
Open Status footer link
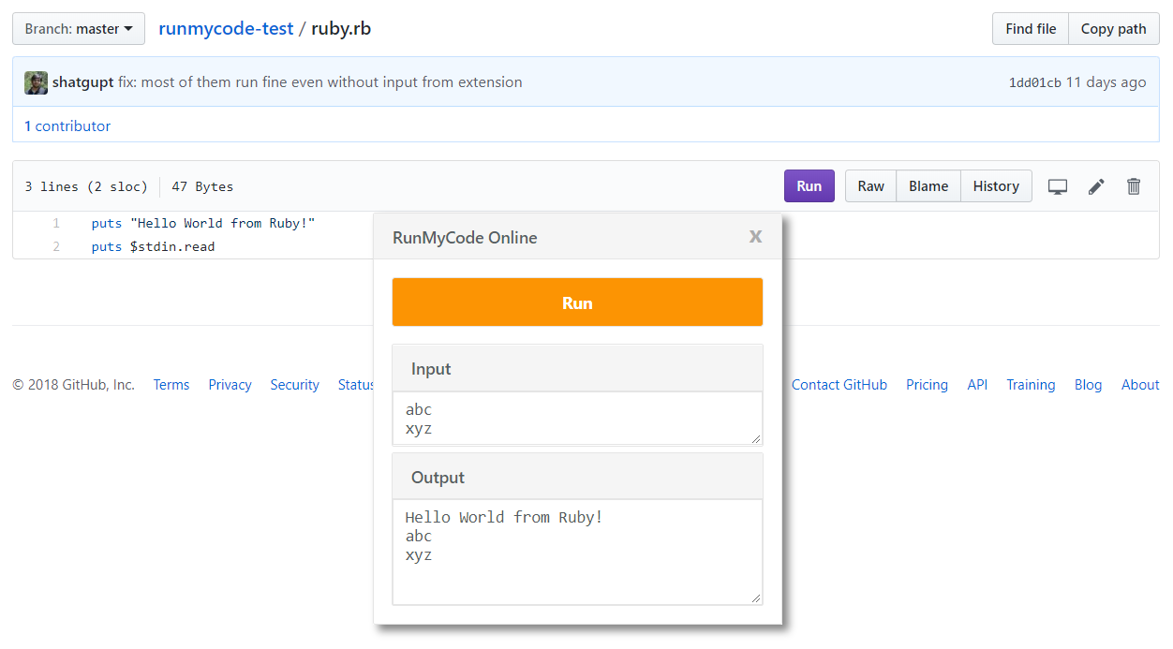click(356, 385)
